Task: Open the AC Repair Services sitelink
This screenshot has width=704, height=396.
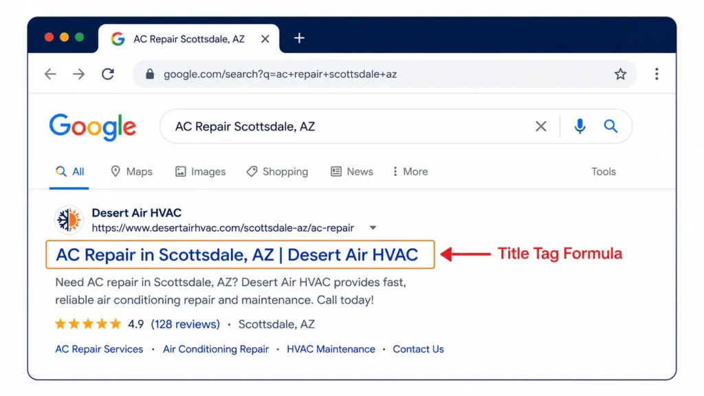Action: click(x=99, y=349)
